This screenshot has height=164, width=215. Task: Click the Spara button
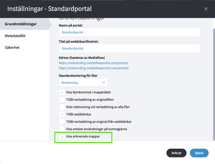[x=199, y=153]
